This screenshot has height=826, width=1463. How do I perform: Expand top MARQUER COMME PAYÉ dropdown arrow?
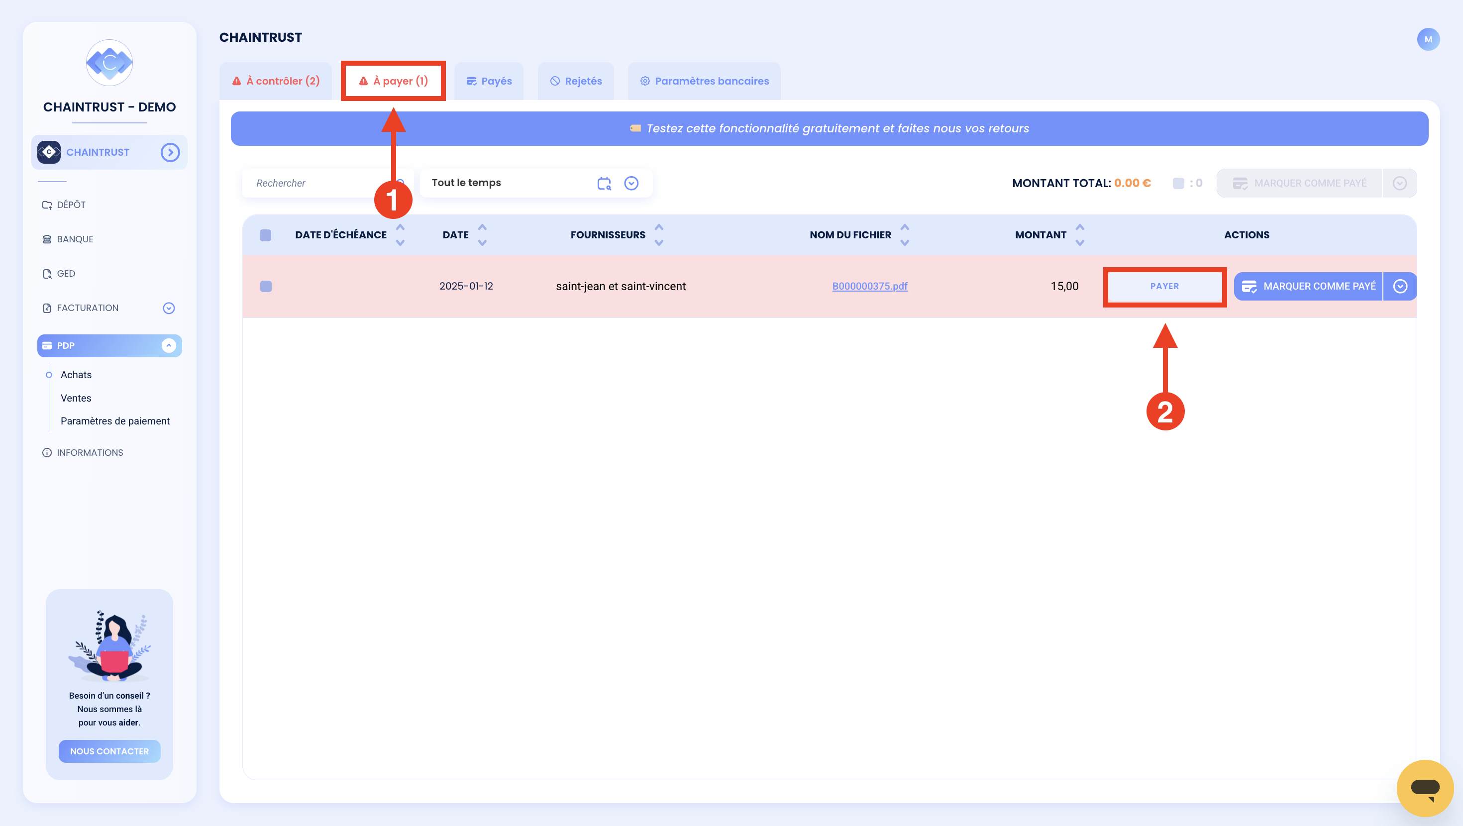(x=1400, y=183)
